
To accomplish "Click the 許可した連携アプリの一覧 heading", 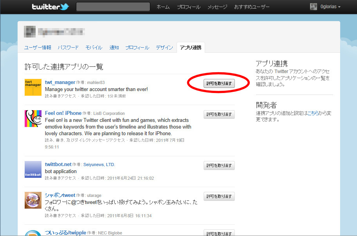I will coord(64,66).
